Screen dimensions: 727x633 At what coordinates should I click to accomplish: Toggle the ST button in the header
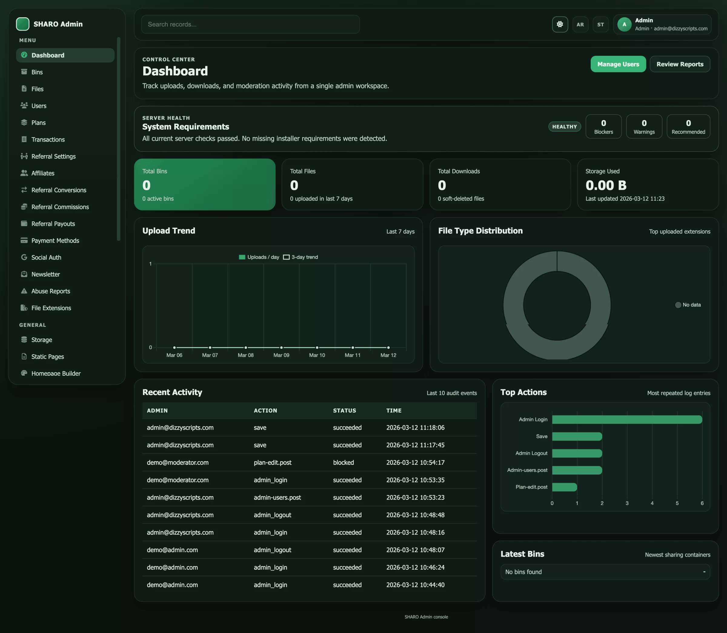point(601,24)
